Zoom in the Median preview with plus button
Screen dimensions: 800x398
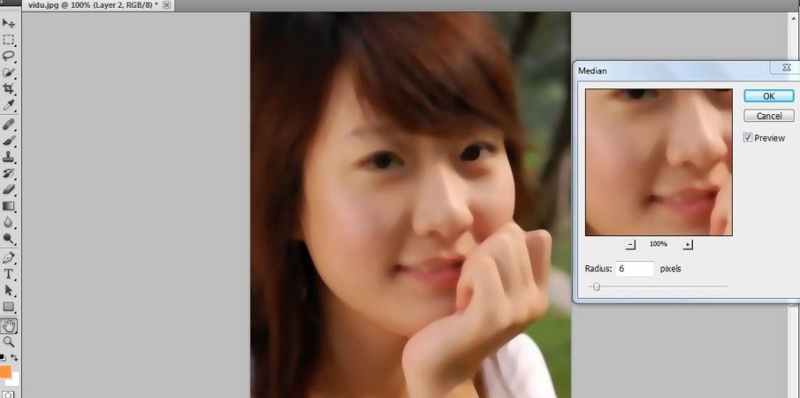(x=688, y=245)
